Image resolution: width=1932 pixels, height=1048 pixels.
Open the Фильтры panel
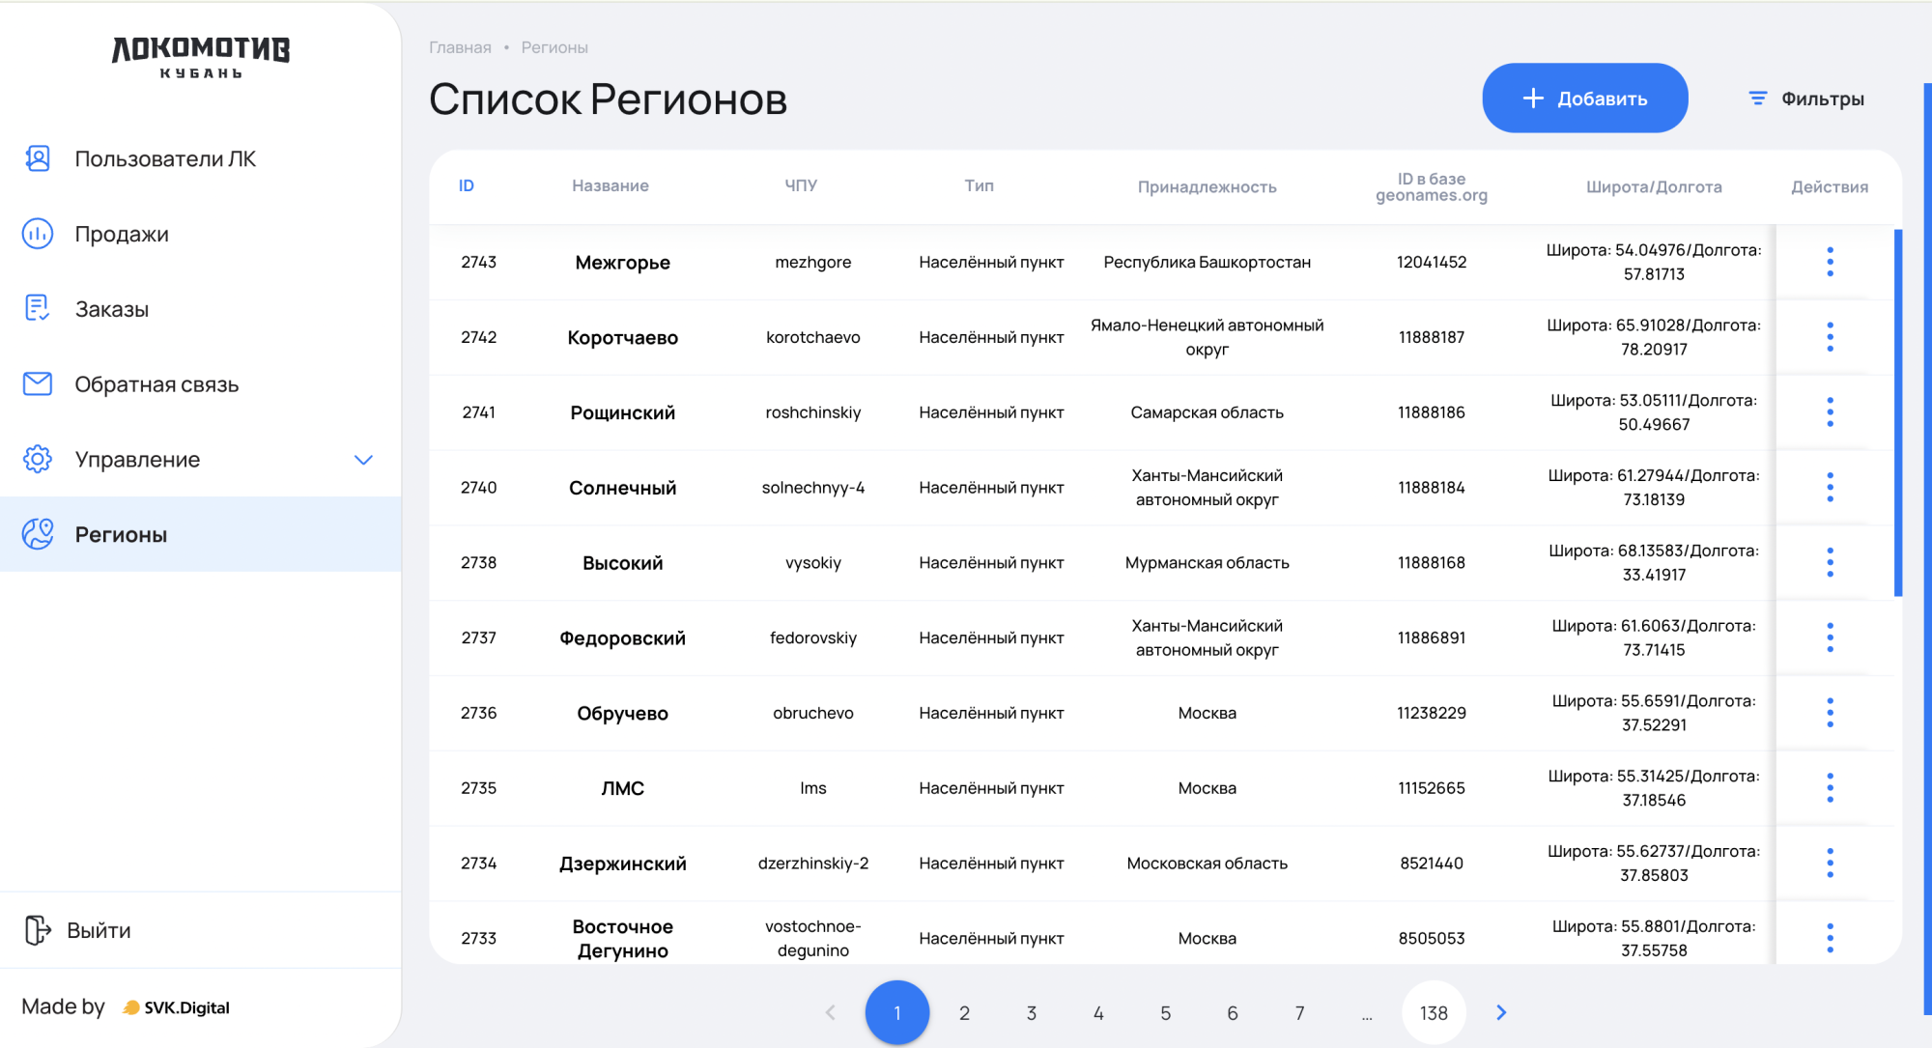point(1805,99)
